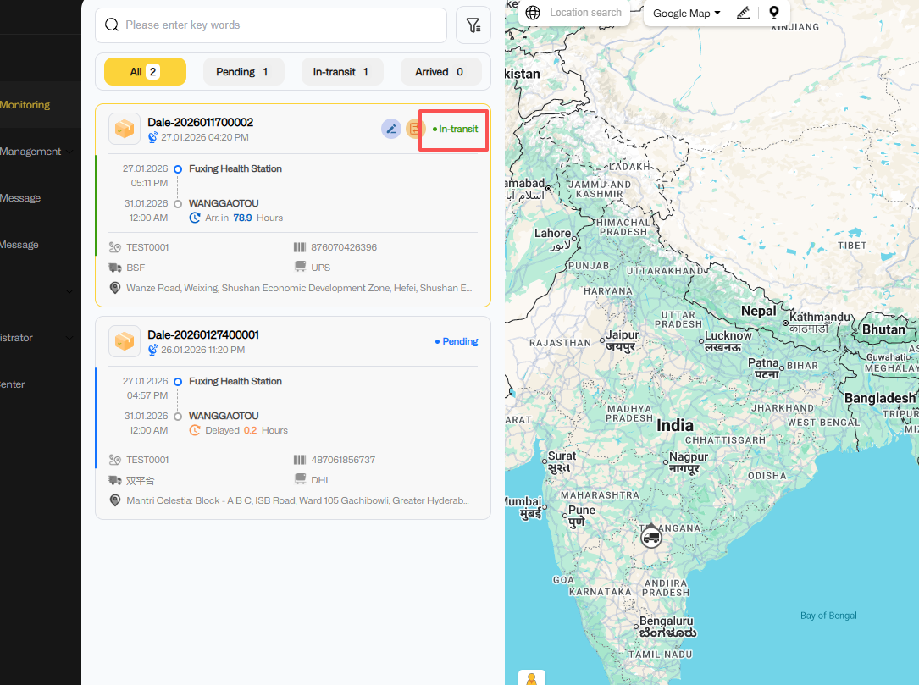This screenshot has width=919, height=685.
Task: Click the package icon of Dale-2026012740001
Action: [125, 341]
